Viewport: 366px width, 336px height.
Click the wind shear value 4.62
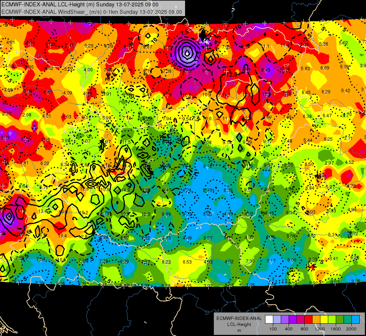(49, 68)
